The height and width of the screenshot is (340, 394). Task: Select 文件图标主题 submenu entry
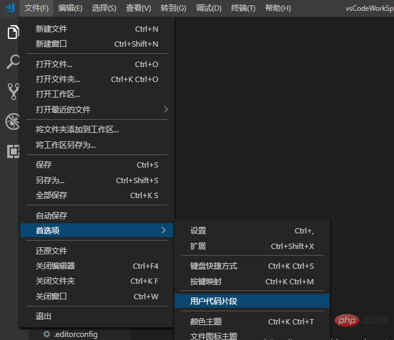tap(252, 336)
